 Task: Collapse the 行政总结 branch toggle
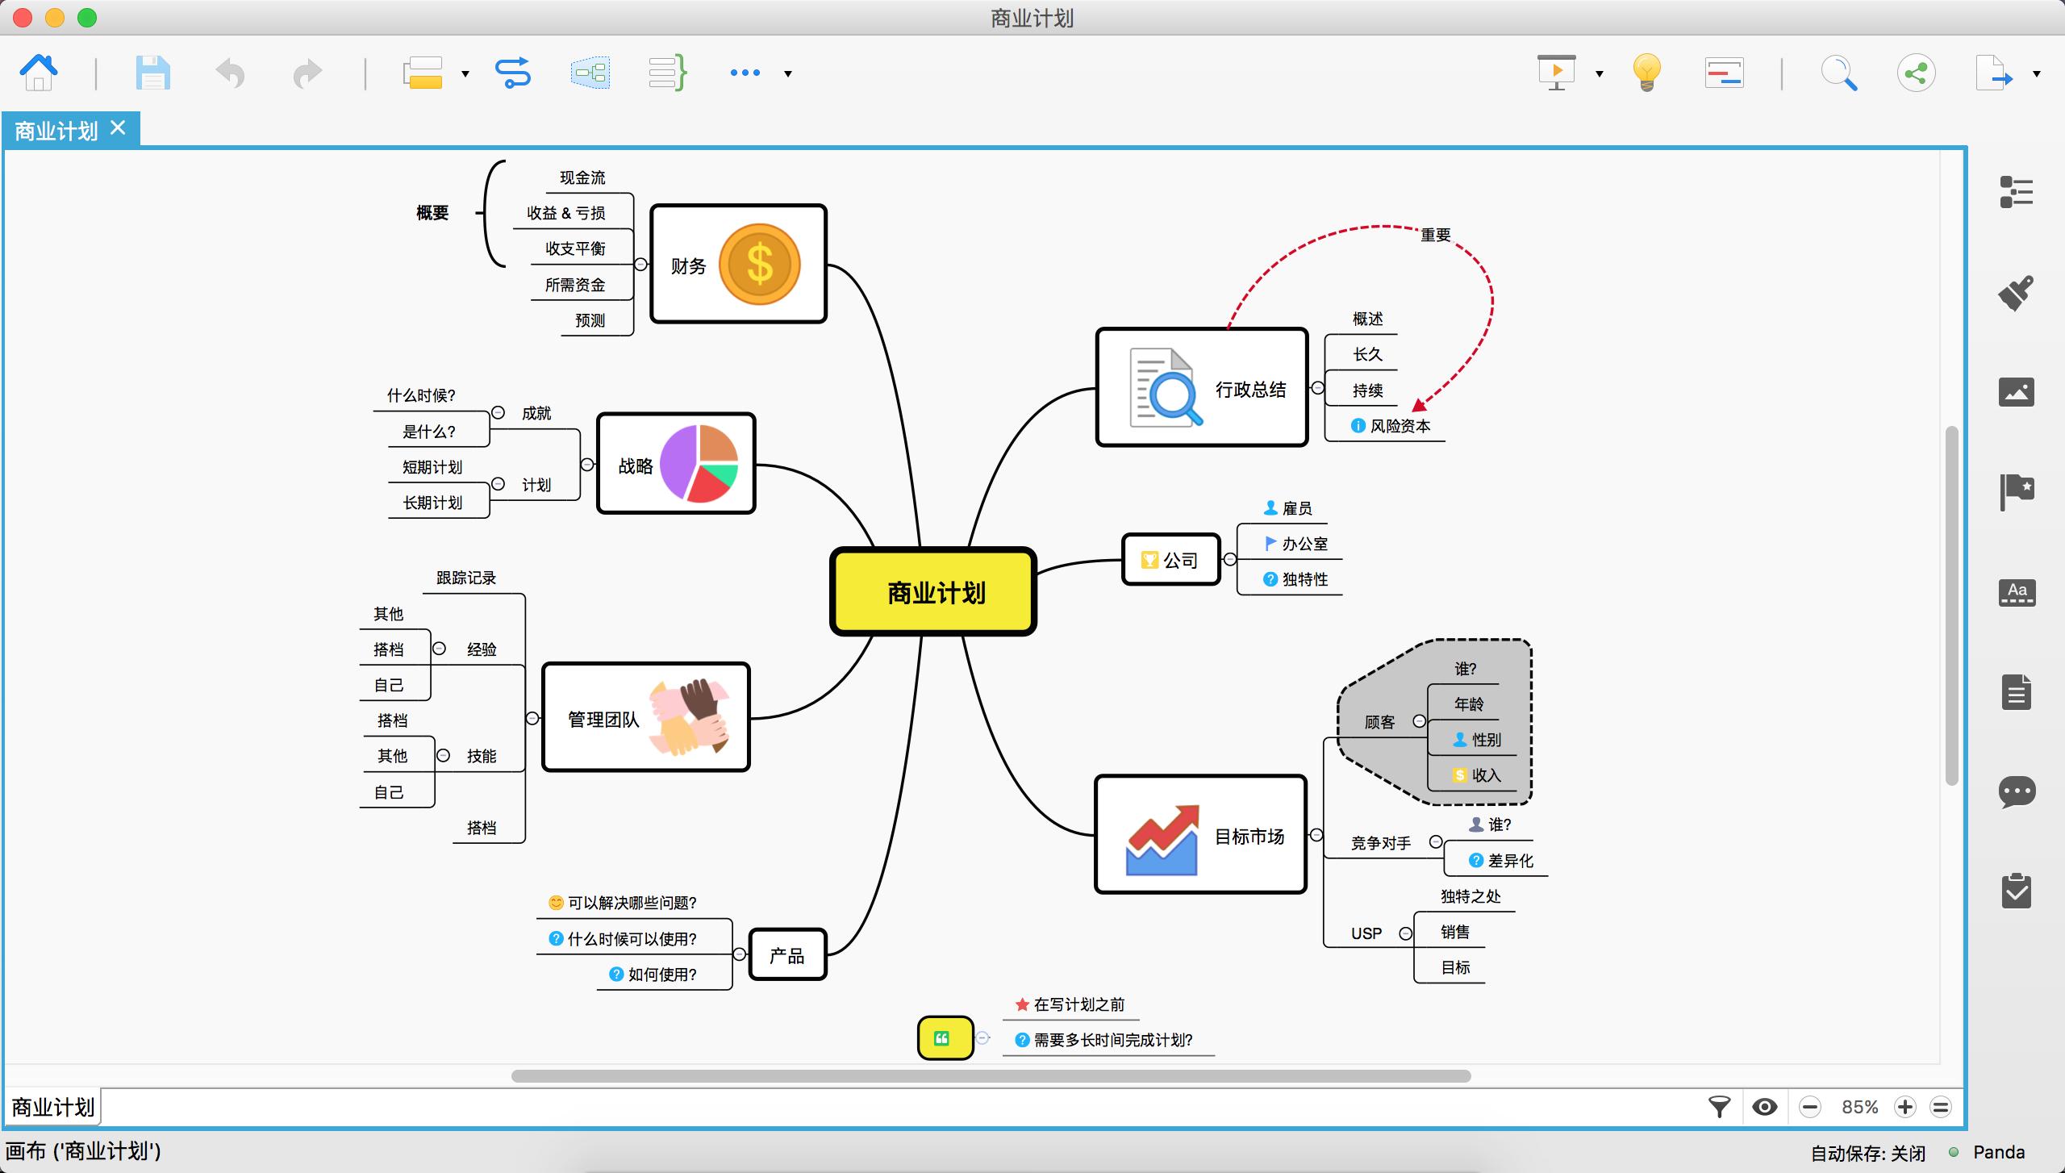[1317, 388]
